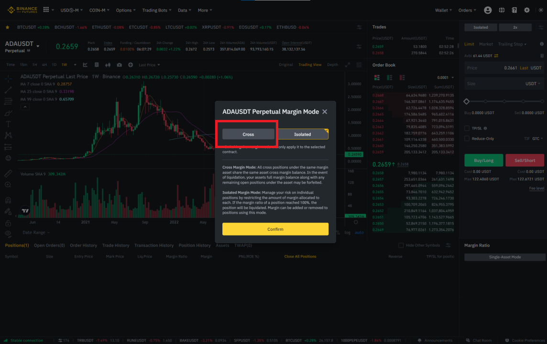Toggle the magnet mode icon
Image resolution: width=547 pixels, height=344 pixels.
click(8, 200)
